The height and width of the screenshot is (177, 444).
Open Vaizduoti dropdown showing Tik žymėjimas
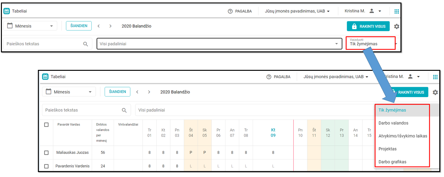(370, 44)
